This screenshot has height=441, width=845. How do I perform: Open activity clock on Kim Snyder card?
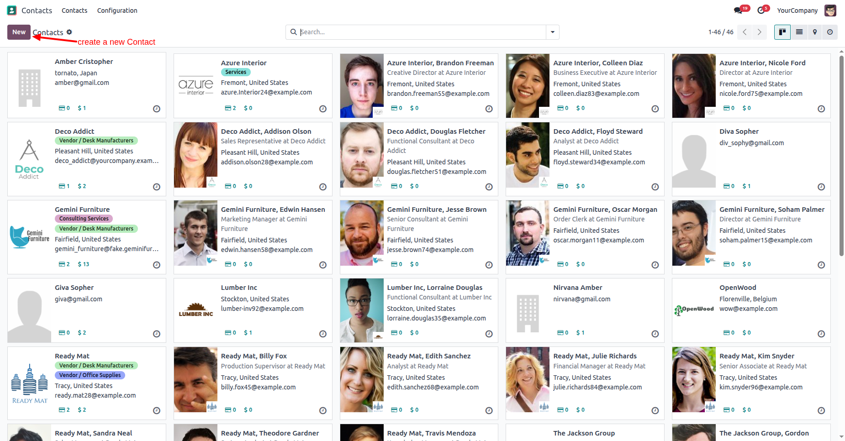tap(821, 410)
